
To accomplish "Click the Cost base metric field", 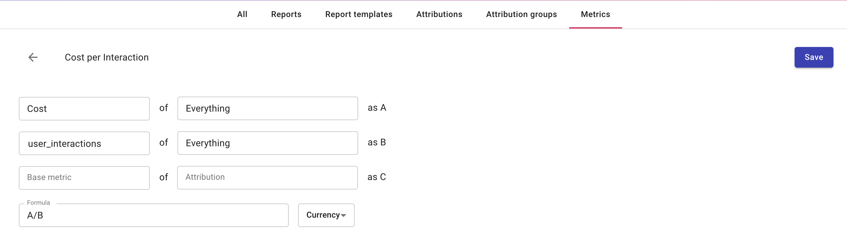I will coord(84,109).
